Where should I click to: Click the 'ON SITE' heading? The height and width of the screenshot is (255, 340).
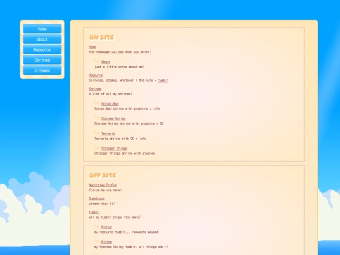coord(102,37)
